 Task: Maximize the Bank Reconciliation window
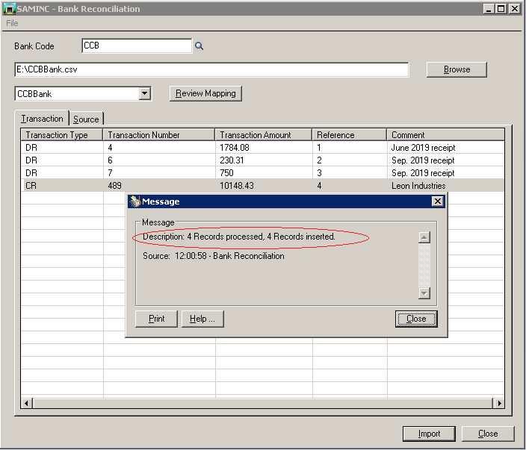[501, 9]
